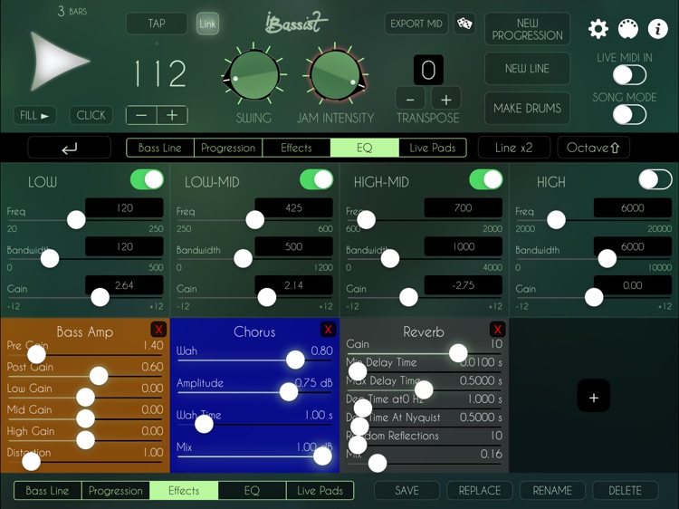Open the bottom Live Pads tab

320,490
